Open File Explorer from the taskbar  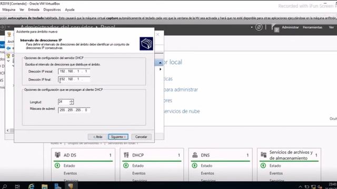[x=44, y=186]
